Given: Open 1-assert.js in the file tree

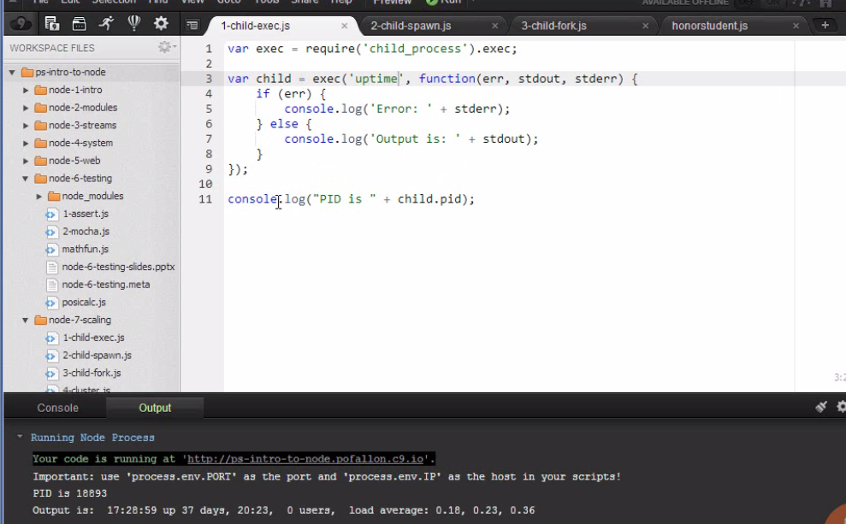Looking at the screenshot, I should click(86, 214).
